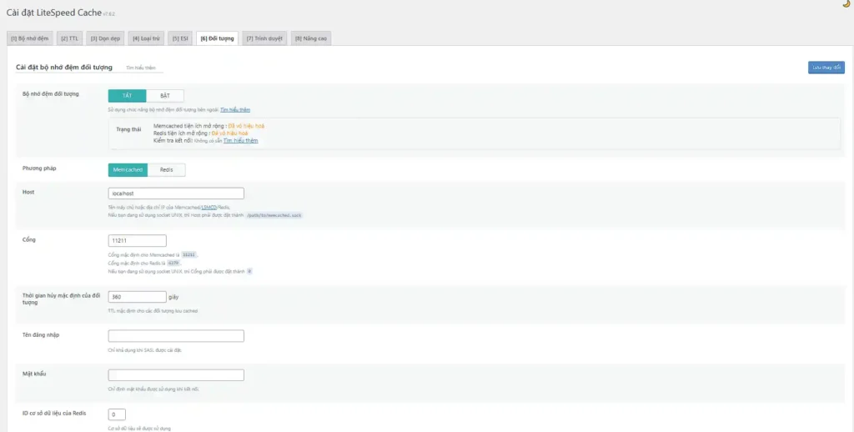
Task: Open Tìm hiểu thêm beside the section heading
Action: point(140,68)
